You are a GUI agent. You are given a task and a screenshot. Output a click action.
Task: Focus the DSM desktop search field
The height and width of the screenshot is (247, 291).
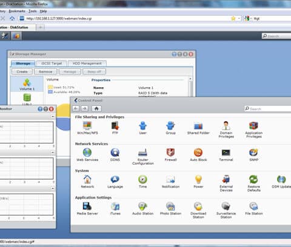(276, 36)
